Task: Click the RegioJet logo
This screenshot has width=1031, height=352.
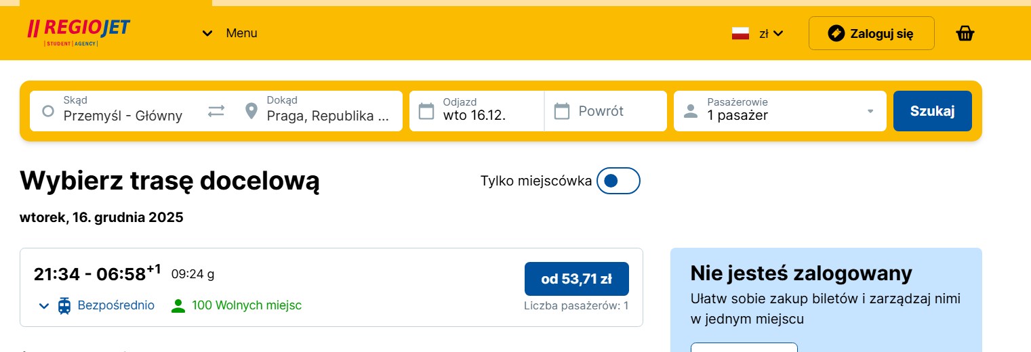Action: coord(79,32)
